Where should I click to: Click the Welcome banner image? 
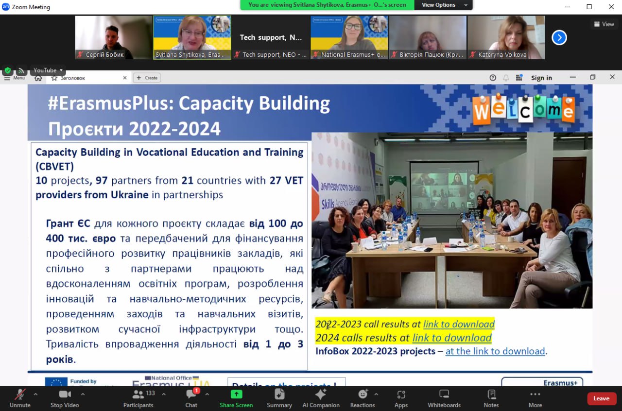point(523,109)
